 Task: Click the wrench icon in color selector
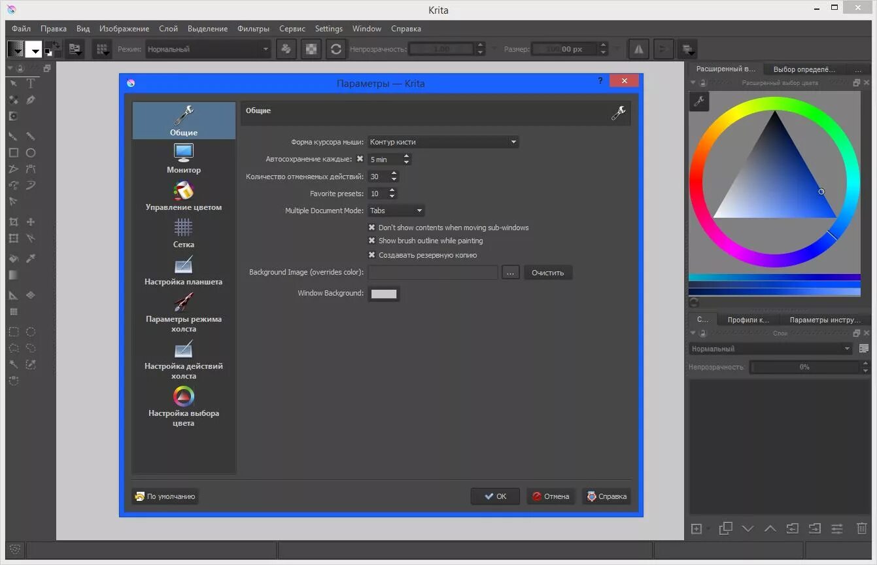699,101
